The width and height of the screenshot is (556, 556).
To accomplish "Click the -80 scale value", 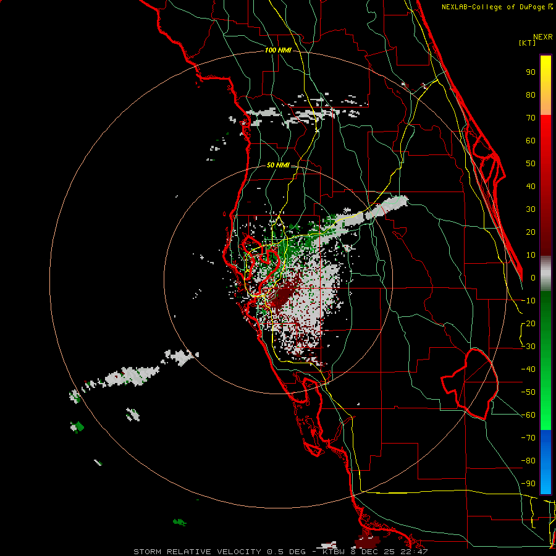I will (x=528, y=461).
